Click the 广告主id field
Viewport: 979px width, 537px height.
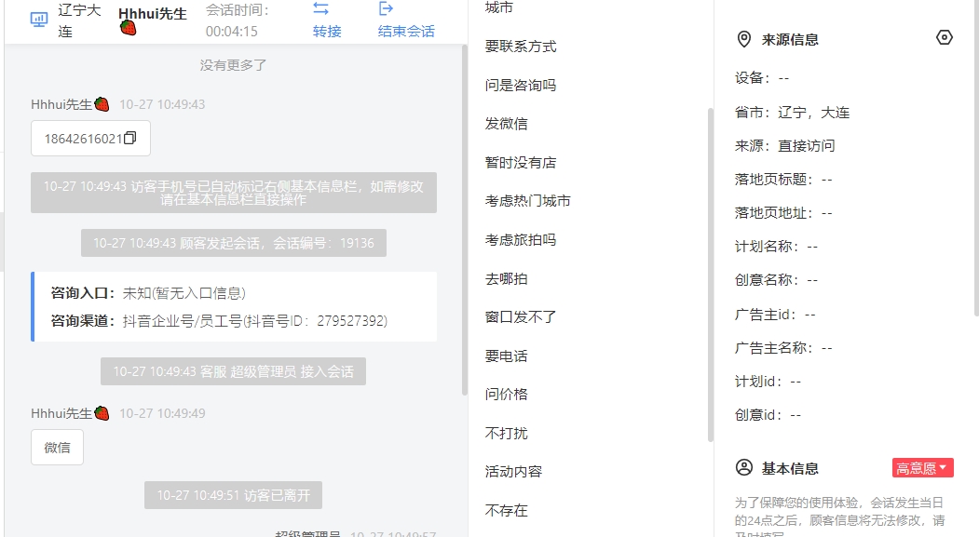pos(775,315)
